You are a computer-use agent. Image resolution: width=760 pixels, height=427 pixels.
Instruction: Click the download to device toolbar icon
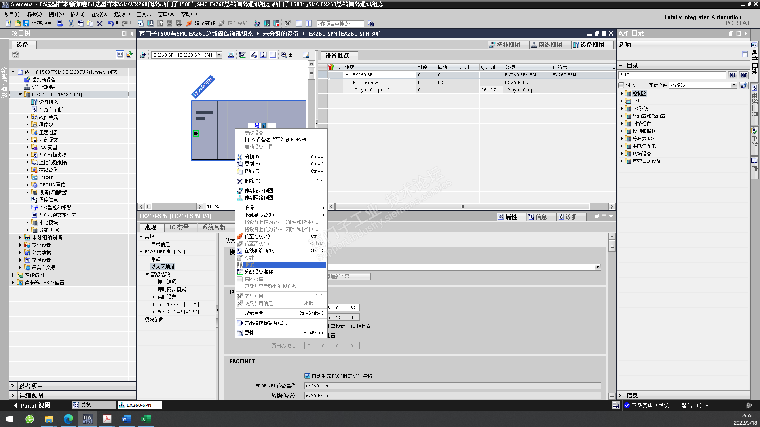150,23
